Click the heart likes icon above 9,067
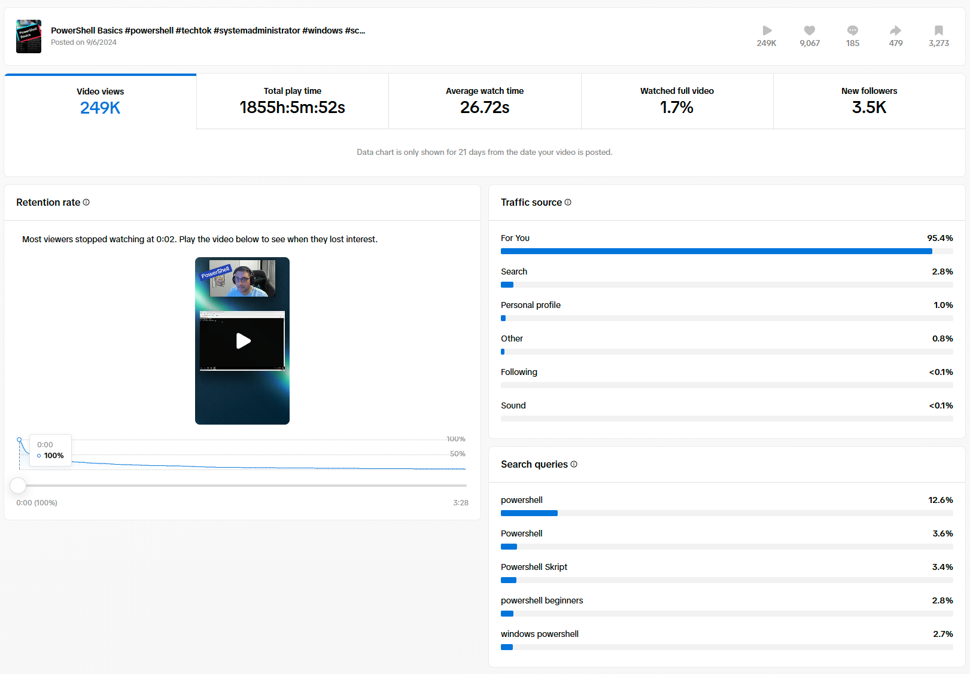This screenshot has height=674, width=970. coord(810,31)
